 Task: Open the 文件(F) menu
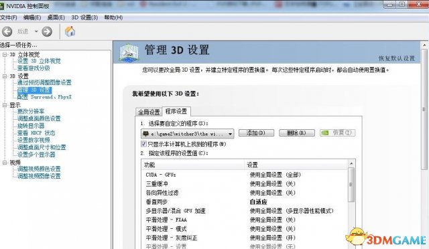(x=9, y=17)
